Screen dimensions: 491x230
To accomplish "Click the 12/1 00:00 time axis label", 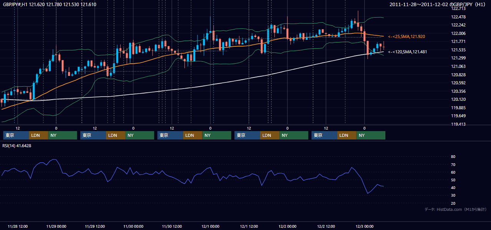I will tap(210, 226).
